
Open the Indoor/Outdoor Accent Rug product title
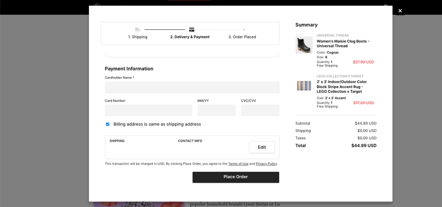[x=342, y=86]
